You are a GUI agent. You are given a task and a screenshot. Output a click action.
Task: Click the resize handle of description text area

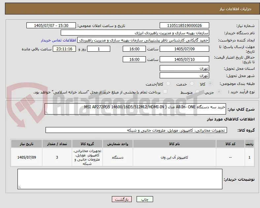pyautogui.click(x=47, y=113)
